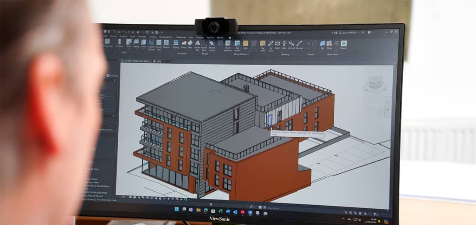Click the ViewCube in the 3D view
Screen dimensions: 476x225
(x=375, y=82)
